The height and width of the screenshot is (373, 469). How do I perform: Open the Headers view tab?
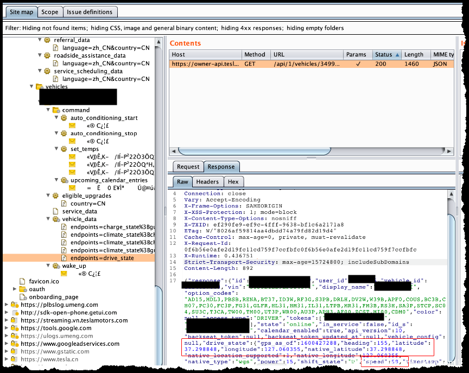[x=207, y=182]
